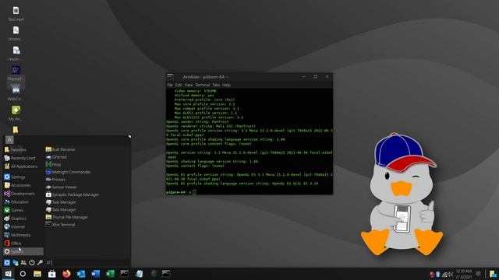Launch GParted from the application list
Screen dimensions: 499x280
point(56,157)
